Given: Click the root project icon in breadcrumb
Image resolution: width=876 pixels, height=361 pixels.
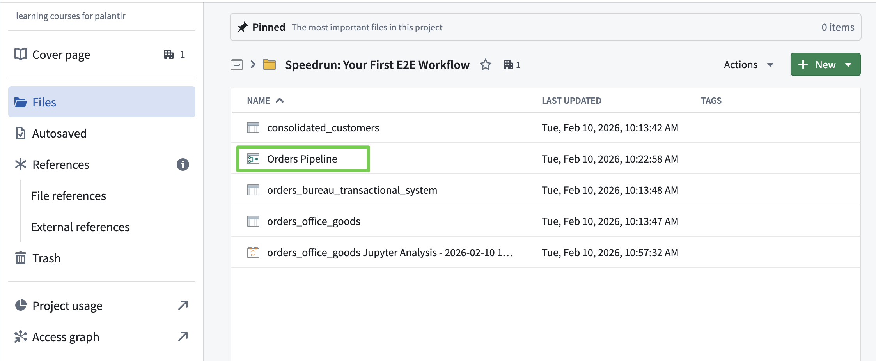Looking at the screenshot, I should [x=237, y=65].
